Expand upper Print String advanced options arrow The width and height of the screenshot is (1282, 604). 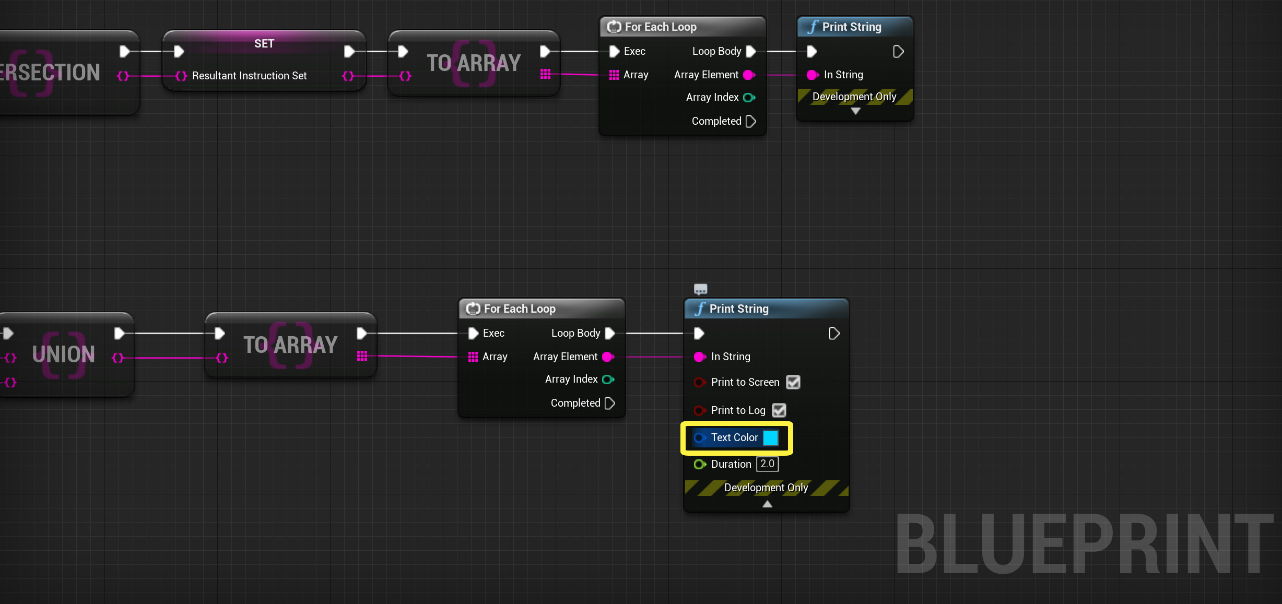855,111
